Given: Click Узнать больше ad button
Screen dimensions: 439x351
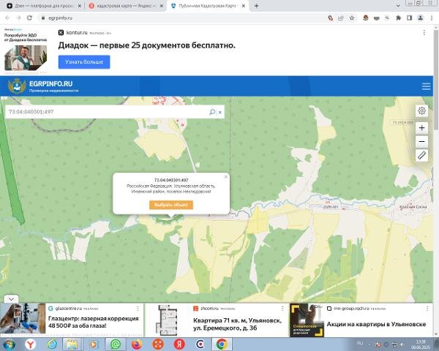Looking at the screenshot, I should (x=84, y=62).
